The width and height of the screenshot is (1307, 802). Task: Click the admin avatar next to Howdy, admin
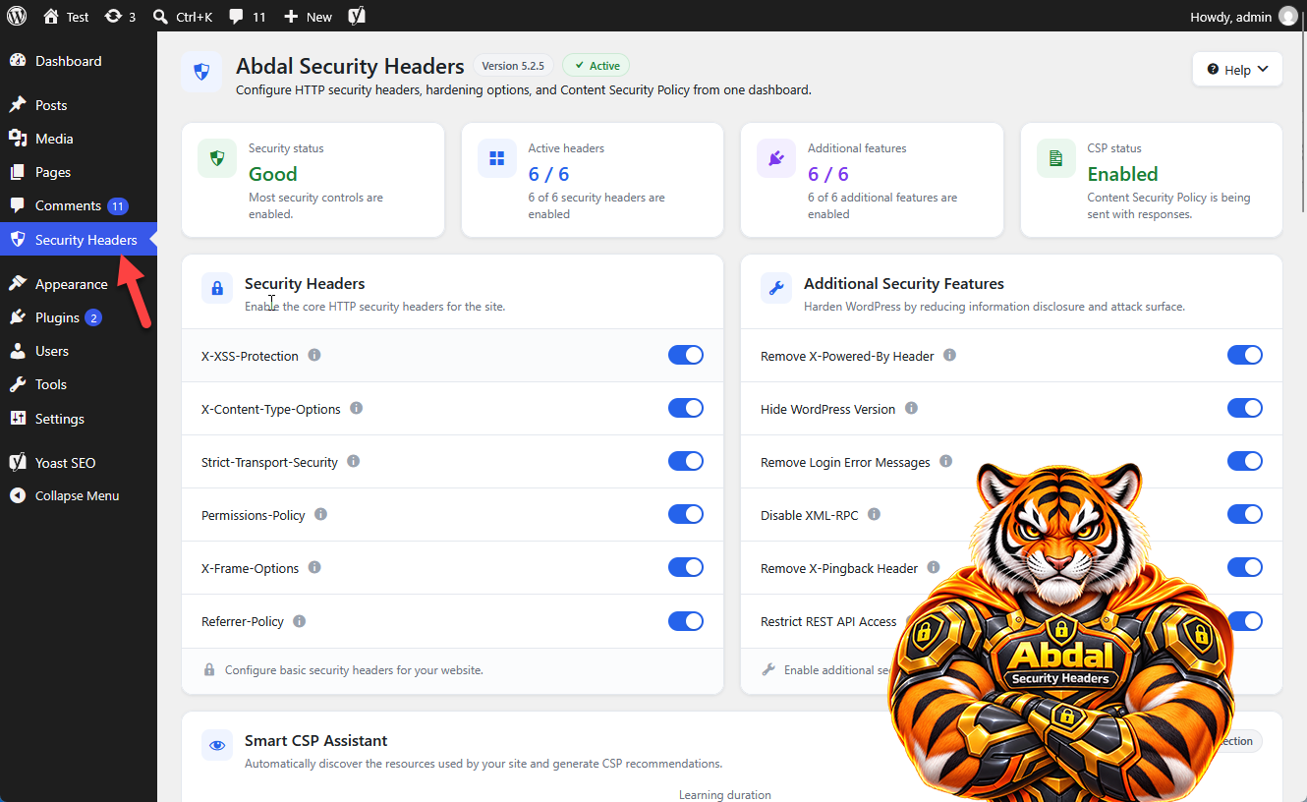[1288, 16]
